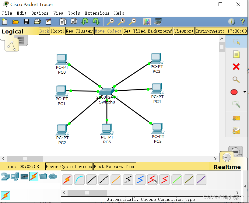Pick the orange Fiber cable
249x203 pixels.
pos(116,180)
